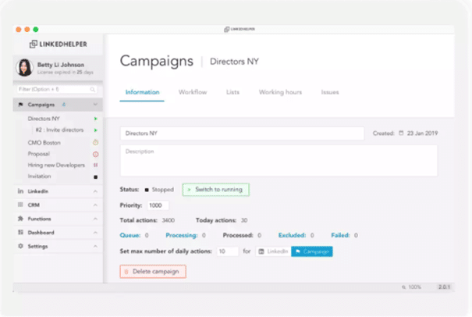Image resolution: width=472 pixels, height=317 pixels.
Task: Open the Workflow tab
Action: [x=193, y=92]
